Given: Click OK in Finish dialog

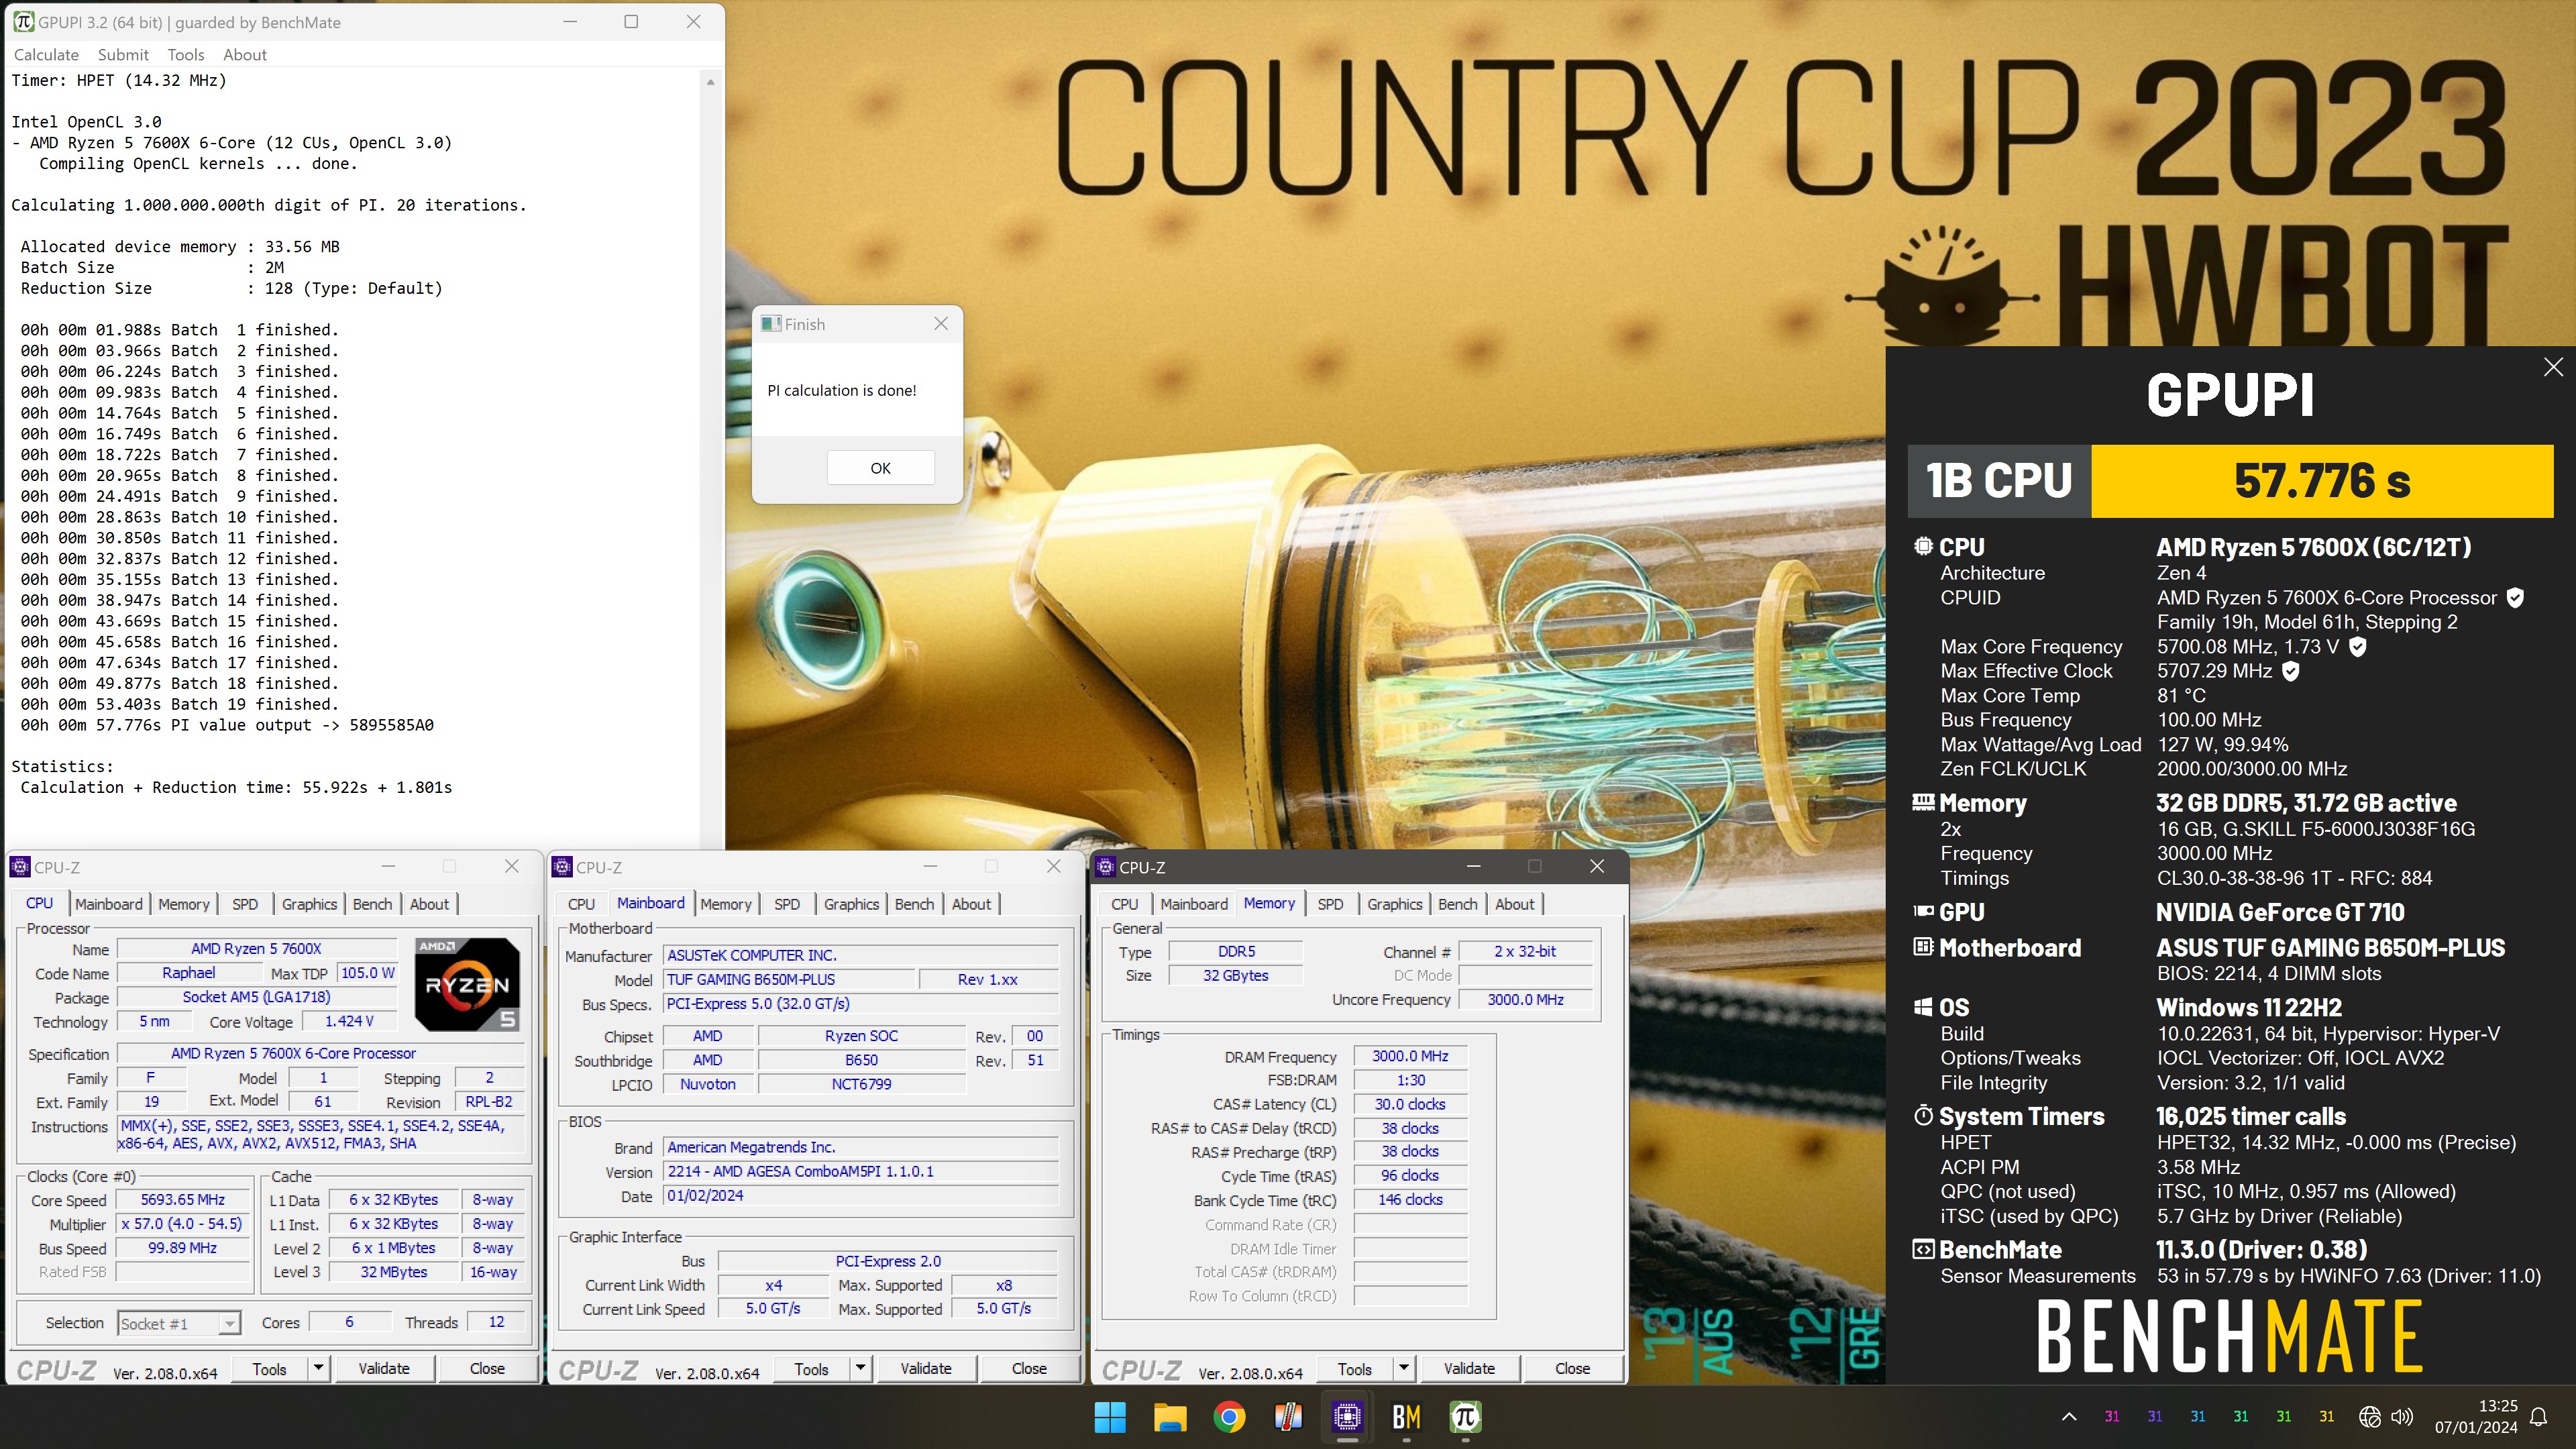Looking at the screenshot, I should point(880,468).
